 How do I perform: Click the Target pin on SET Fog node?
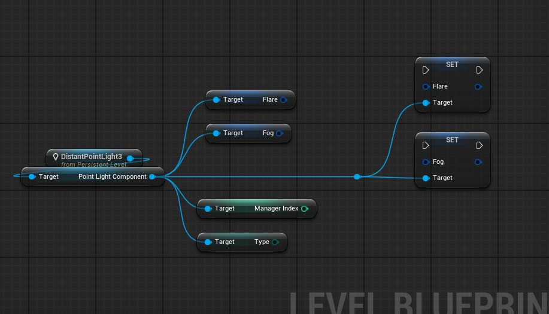[426, 178]
